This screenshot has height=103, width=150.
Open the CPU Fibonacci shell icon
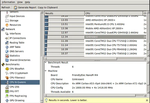pyautogui.click(x=7, y=78)
